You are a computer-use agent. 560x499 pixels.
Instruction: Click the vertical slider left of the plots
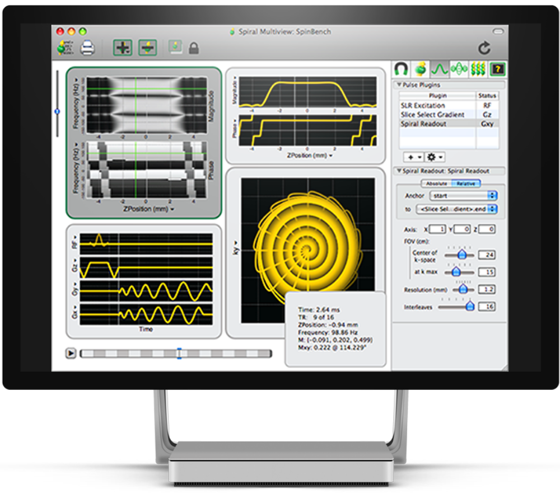click(57, 103)
